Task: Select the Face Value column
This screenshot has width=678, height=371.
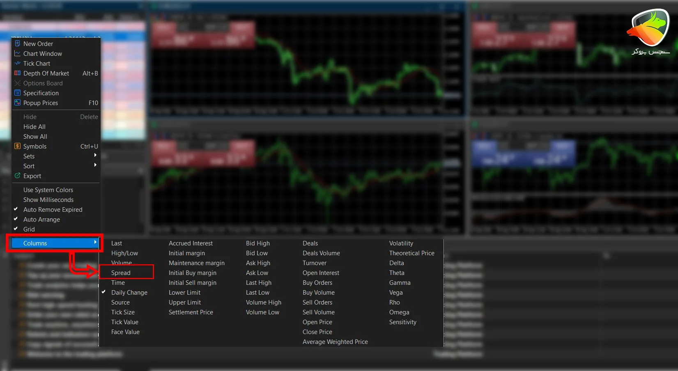Action: coord(125,332)
